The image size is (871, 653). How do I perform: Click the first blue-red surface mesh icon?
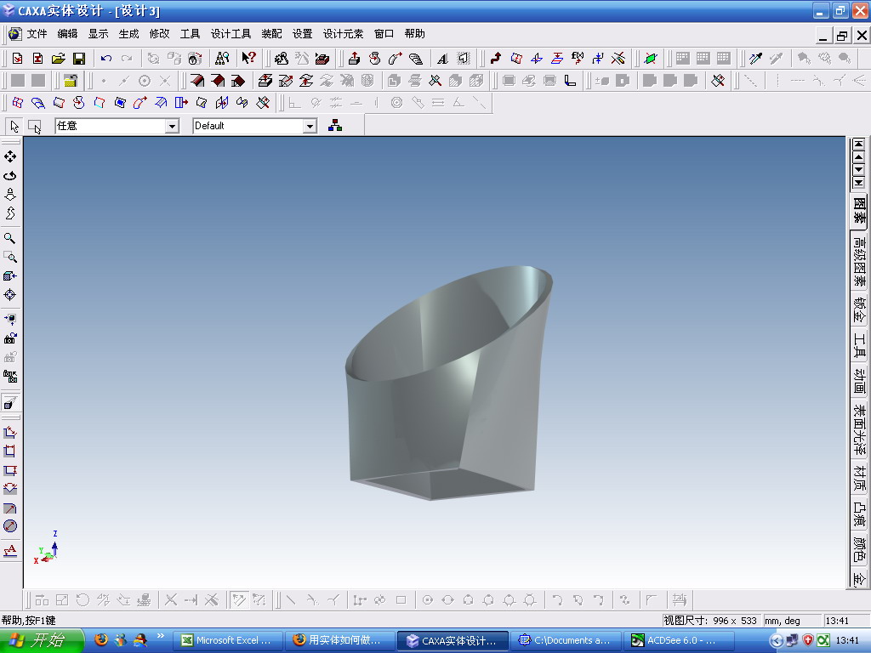pos(17,103)
